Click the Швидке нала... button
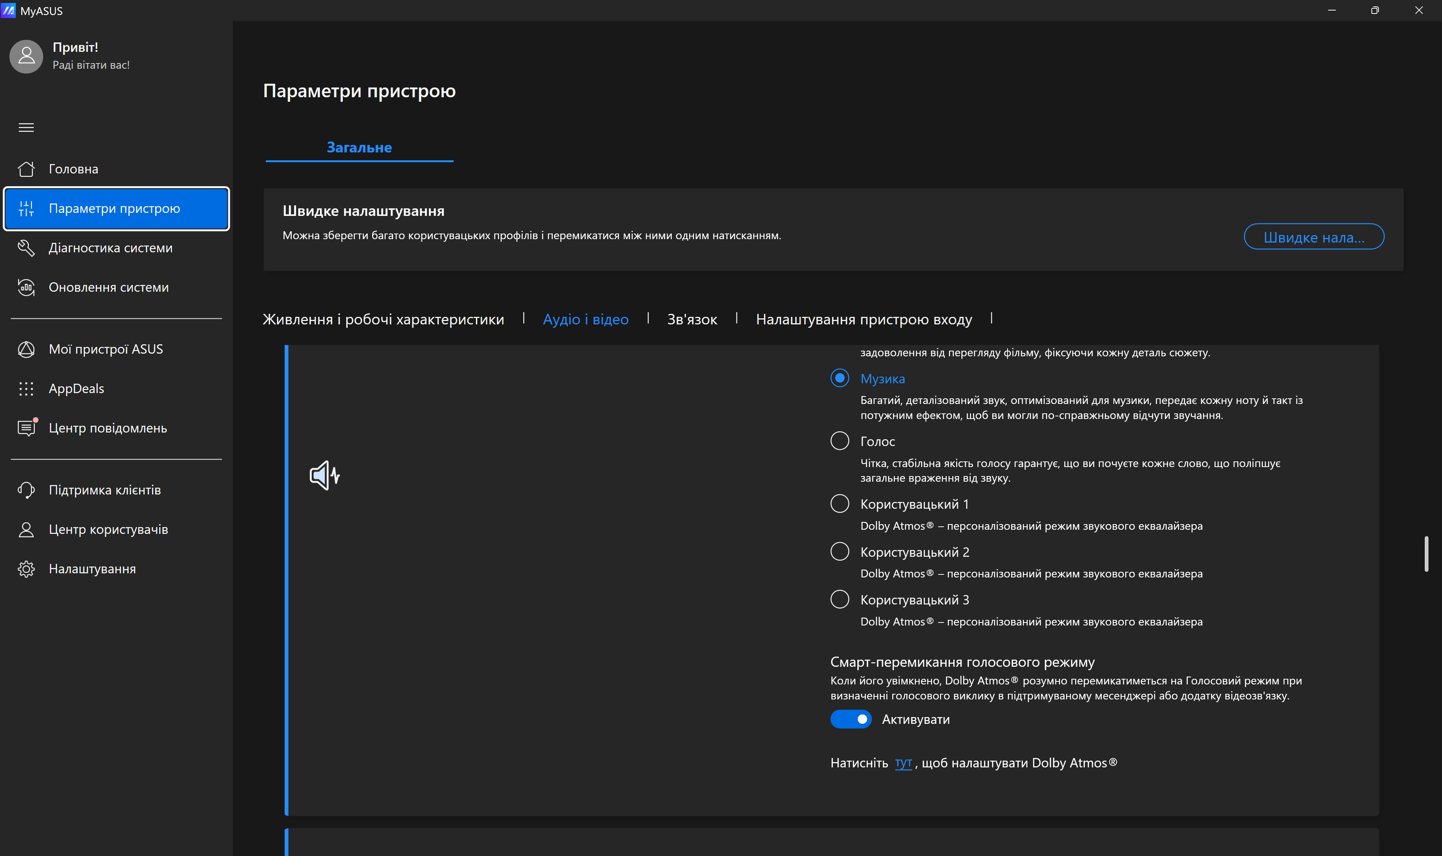The width and height of the screenshot is (1442, 856). [1313, 237]
